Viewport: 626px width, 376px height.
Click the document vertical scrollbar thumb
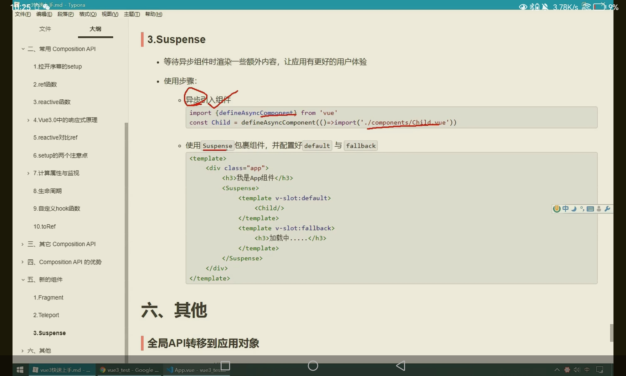tap(611, 333)
